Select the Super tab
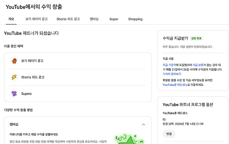The image size is (229, 144). coord(114,19)
